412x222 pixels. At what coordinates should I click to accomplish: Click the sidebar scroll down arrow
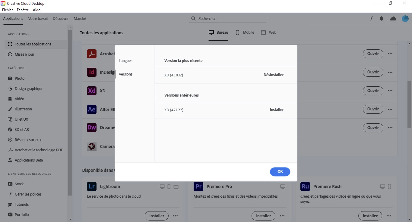[70, 219]
